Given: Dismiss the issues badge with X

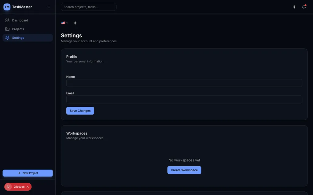Looking at the screenshot, I should [28, 187].
